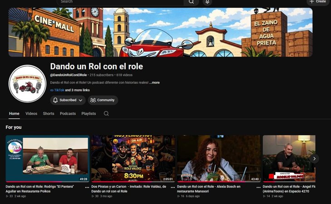Image resolution: width=331 pixels, height=204 pixels.
Task: Open the Angel Flo AnimaToons video thumbnail
Action: tap(289, 159)
